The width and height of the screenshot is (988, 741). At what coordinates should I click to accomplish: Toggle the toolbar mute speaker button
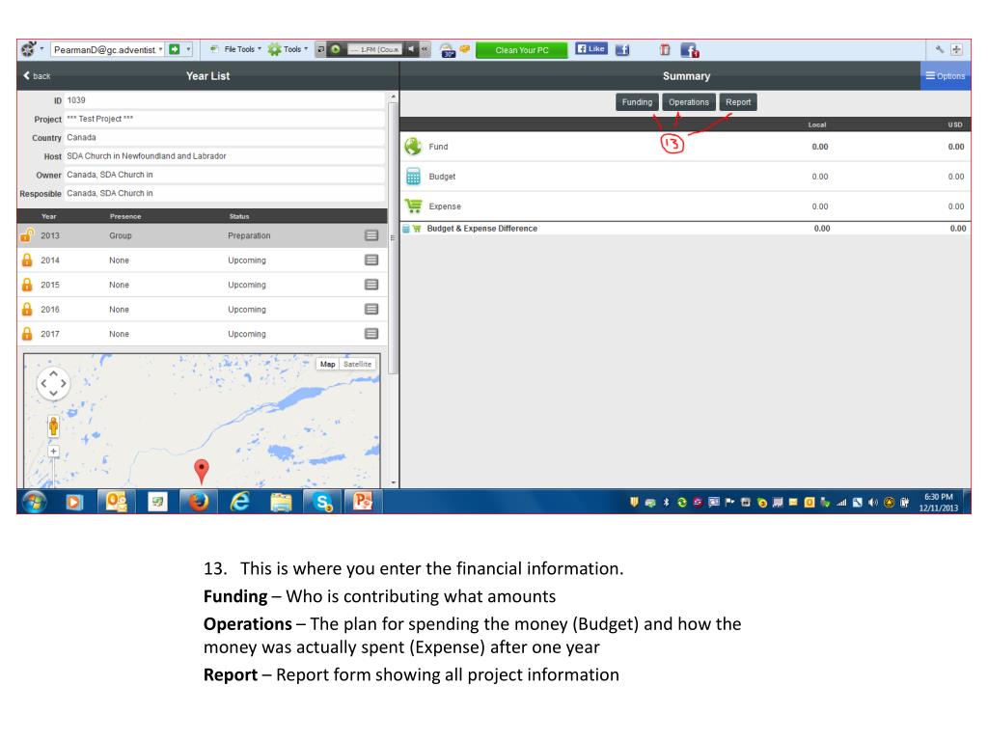click(x=410, y=48)
